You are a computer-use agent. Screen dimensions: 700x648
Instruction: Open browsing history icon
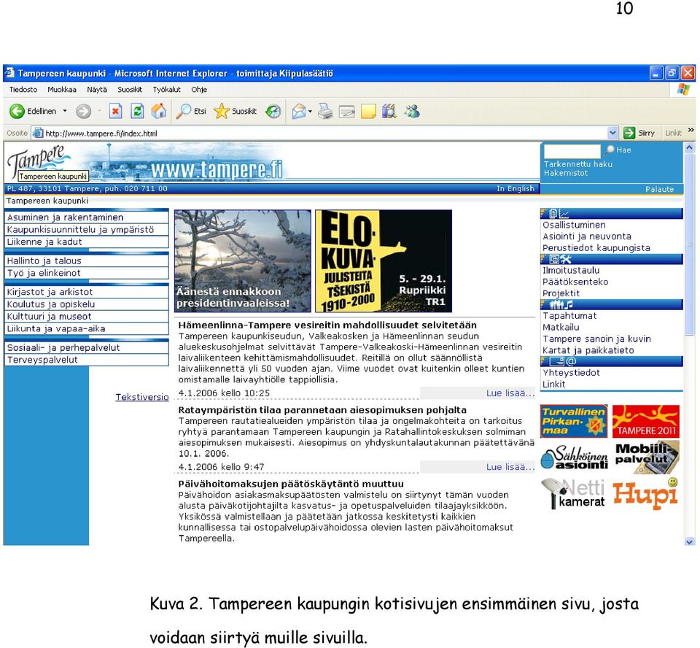[x=273, y=111]
